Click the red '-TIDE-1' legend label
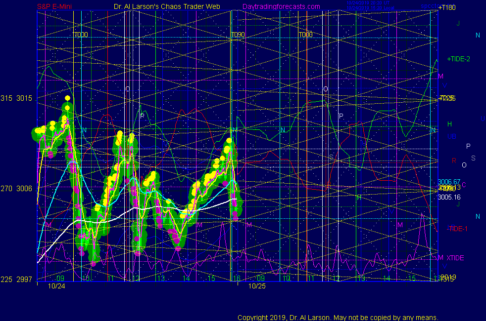486x321 pixels. [457, 229]
